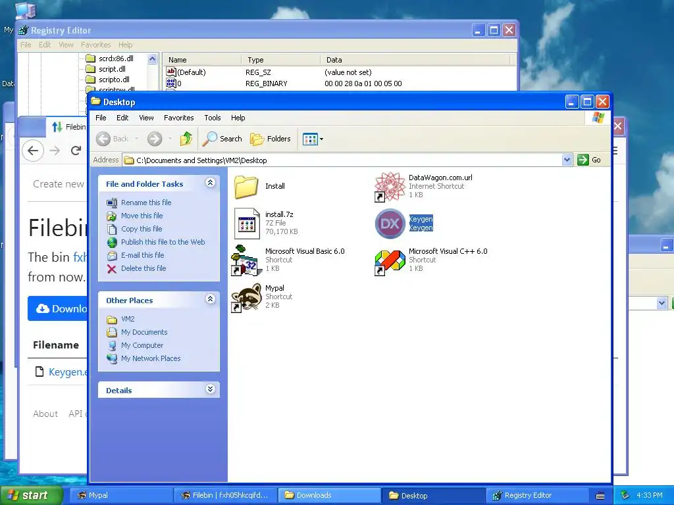Image resolution: width=674 pixels, height=505 pixels.
Task: Click Data column header in Registry Editor
Action: pyautogui.click(x=415, y=60)
